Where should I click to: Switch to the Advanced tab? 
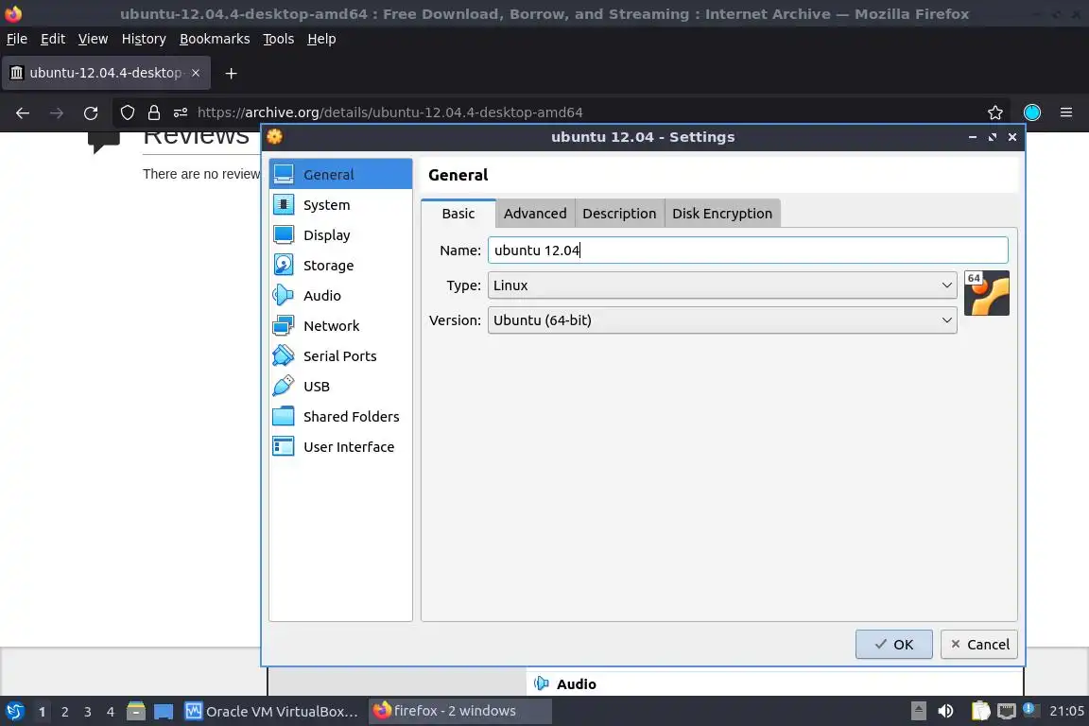(535, 214)
